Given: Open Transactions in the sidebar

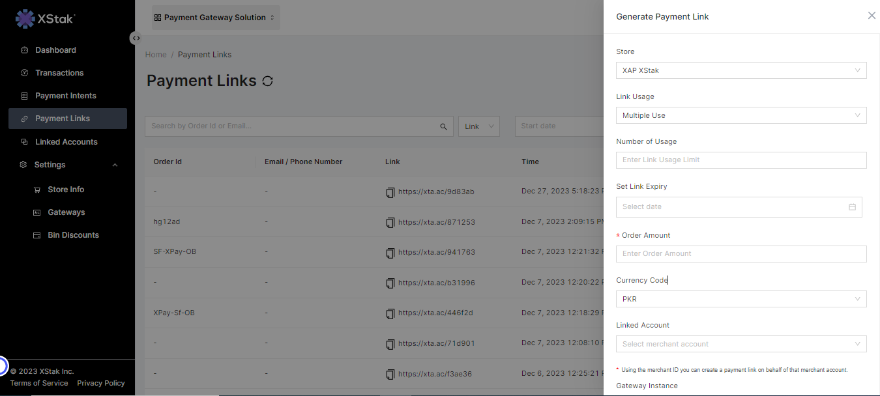Looking at the screenshot, I should (x=59, y=73).
